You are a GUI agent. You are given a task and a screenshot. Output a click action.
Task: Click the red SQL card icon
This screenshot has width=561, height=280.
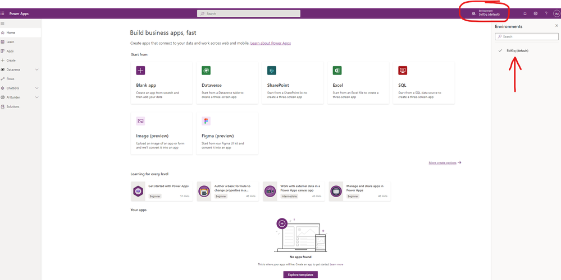[x=403, y=70]
